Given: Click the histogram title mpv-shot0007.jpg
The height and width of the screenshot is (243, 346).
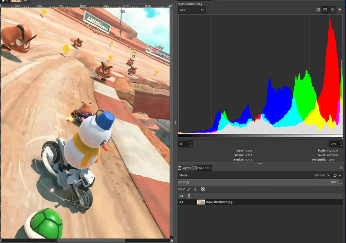Looking at the screenshot, I should (x=190, y=4).
